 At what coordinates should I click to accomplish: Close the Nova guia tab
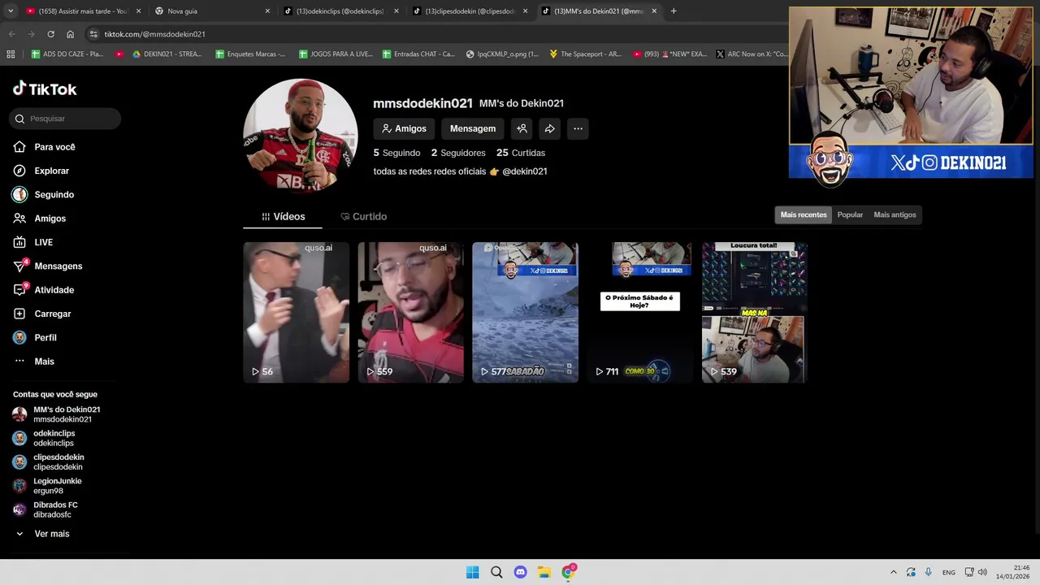(x=267, y=11)
